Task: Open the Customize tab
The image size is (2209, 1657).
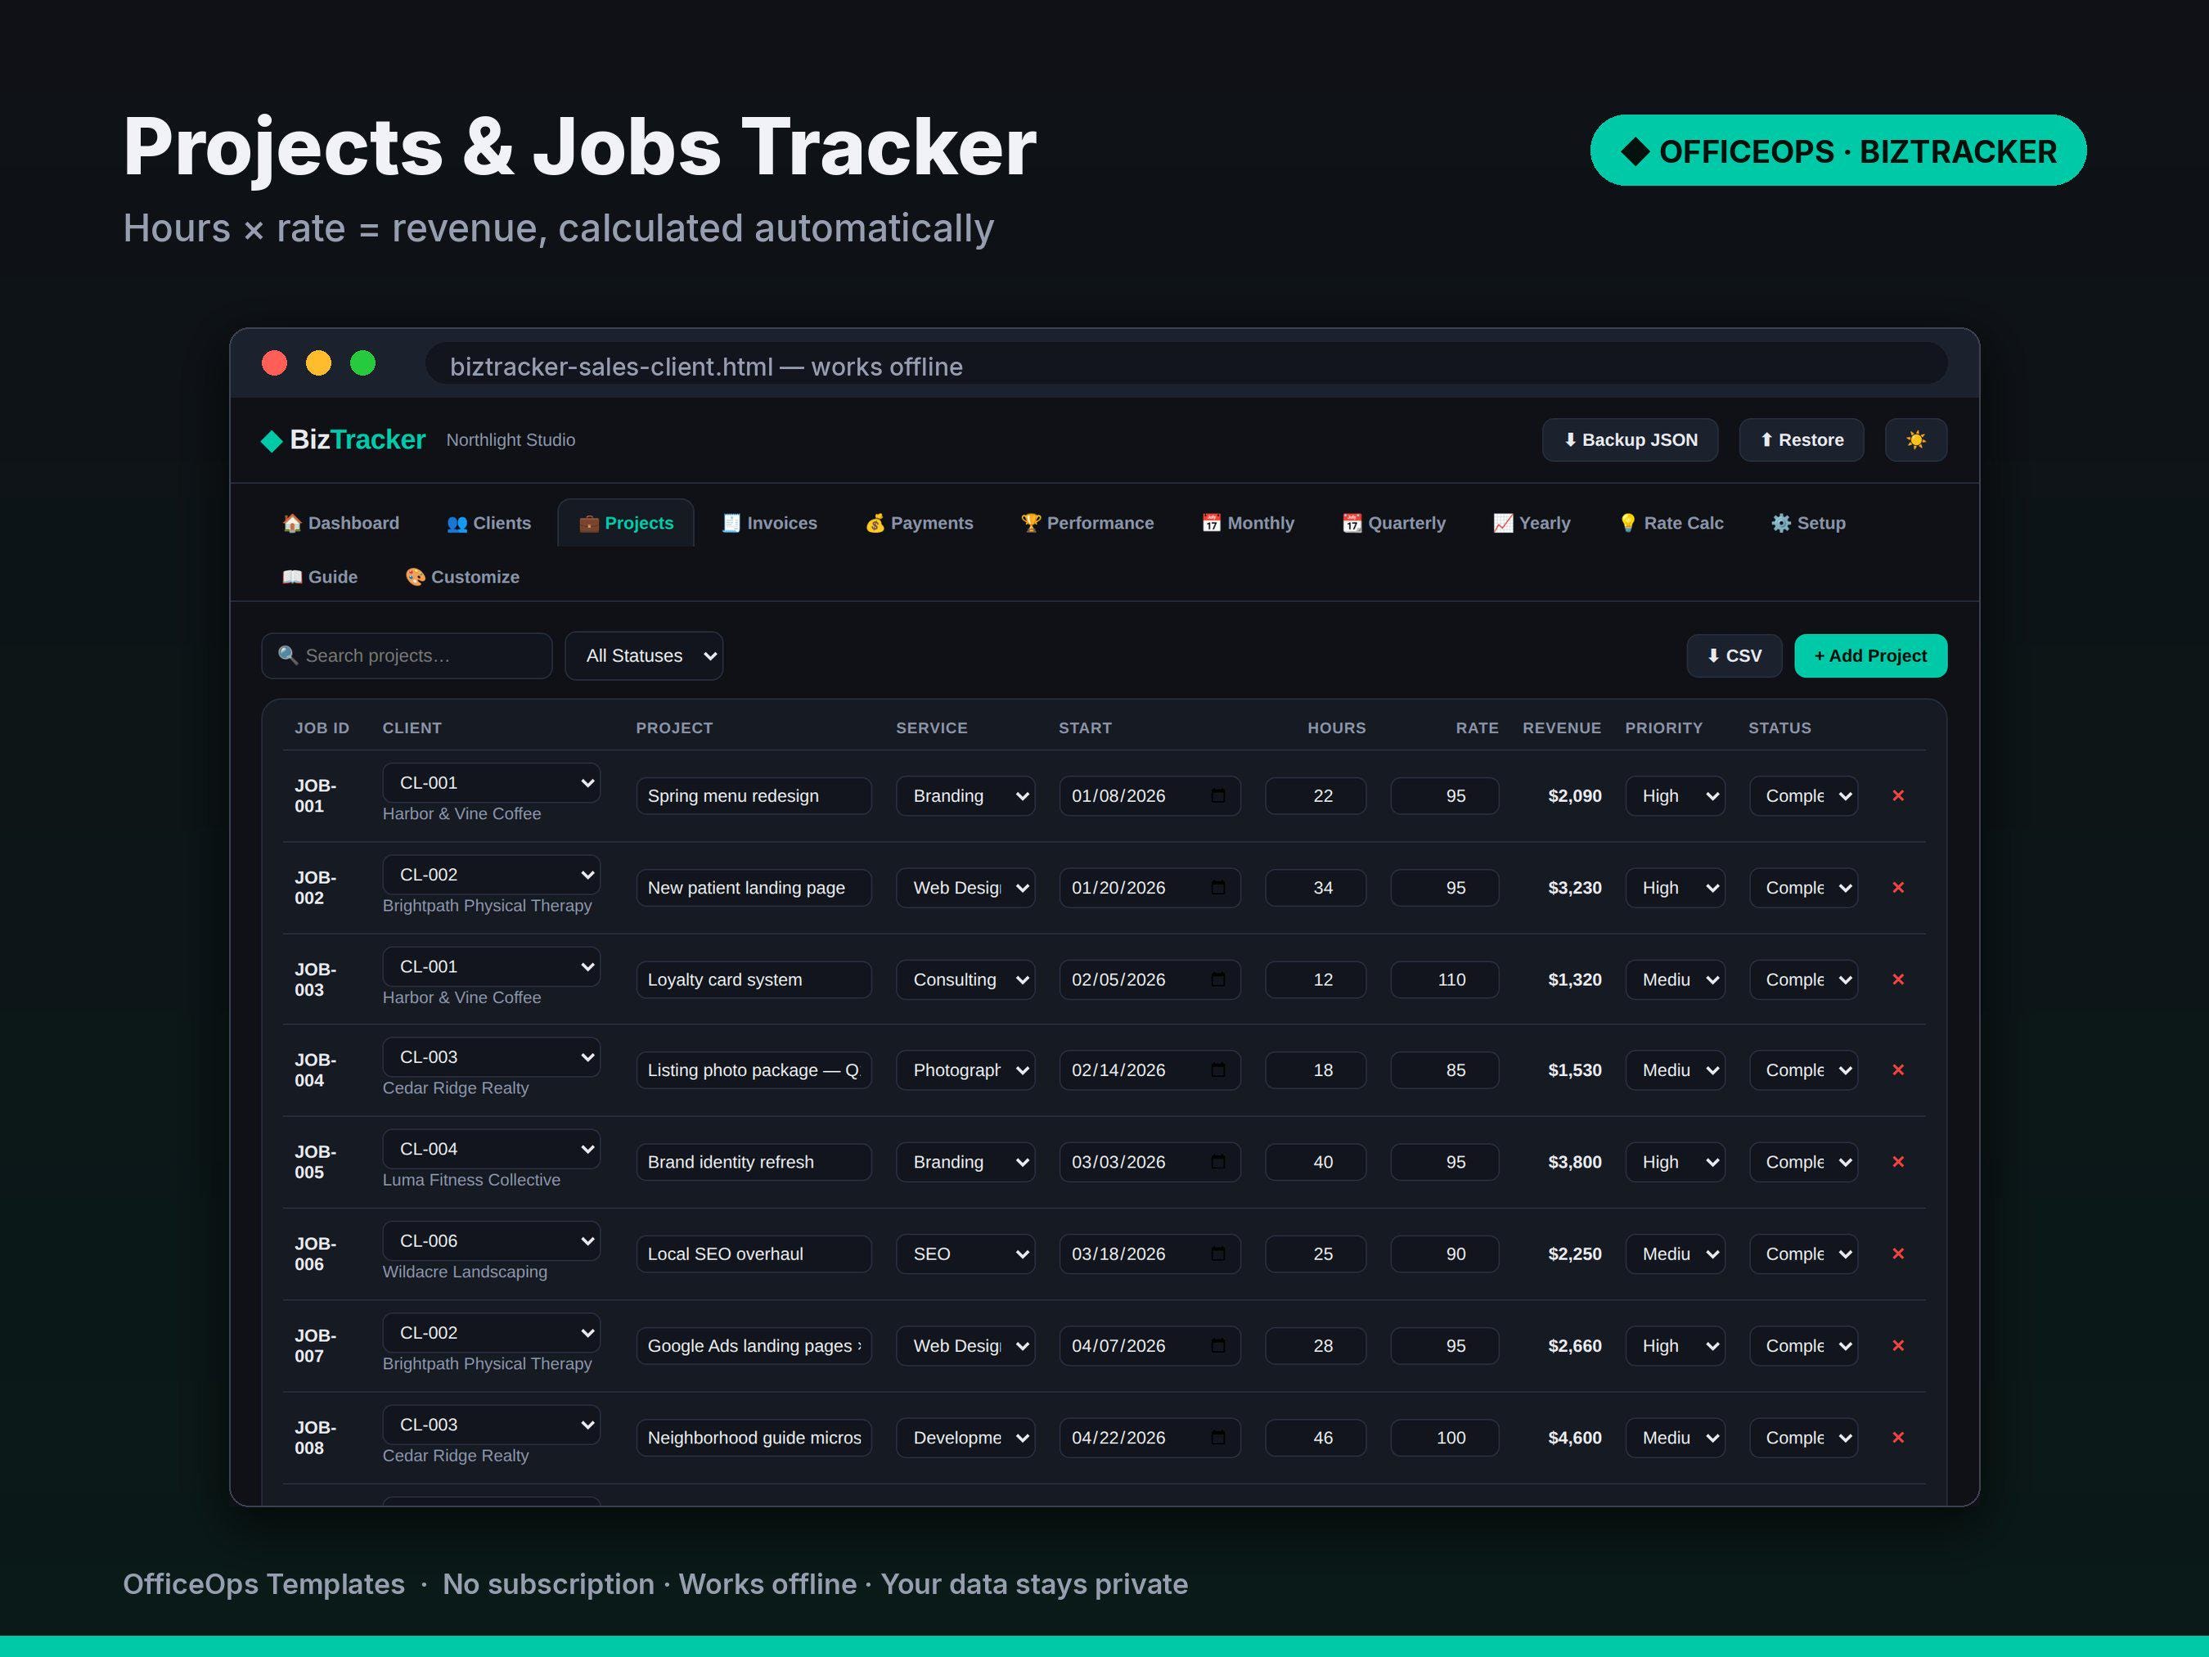Action: tap(461, 578)
